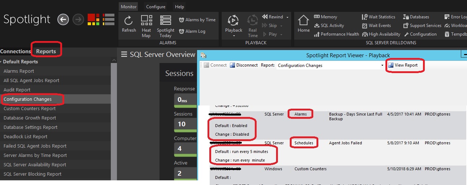The height and width of the screenshot is (185, 467).
Task: Click Connect in Report Viewer
Action: point(215,65)
